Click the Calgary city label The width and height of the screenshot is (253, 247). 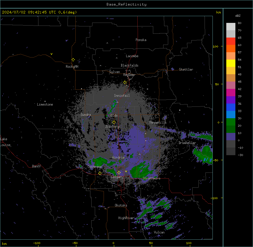click(117, 177)
